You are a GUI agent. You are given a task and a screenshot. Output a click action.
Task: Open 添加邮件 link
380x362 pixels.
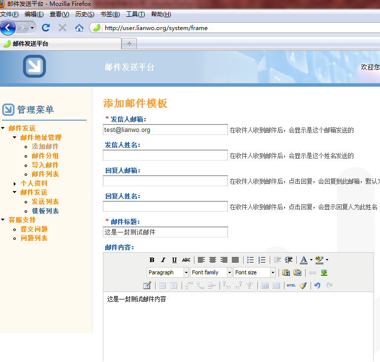coord(45,146)
